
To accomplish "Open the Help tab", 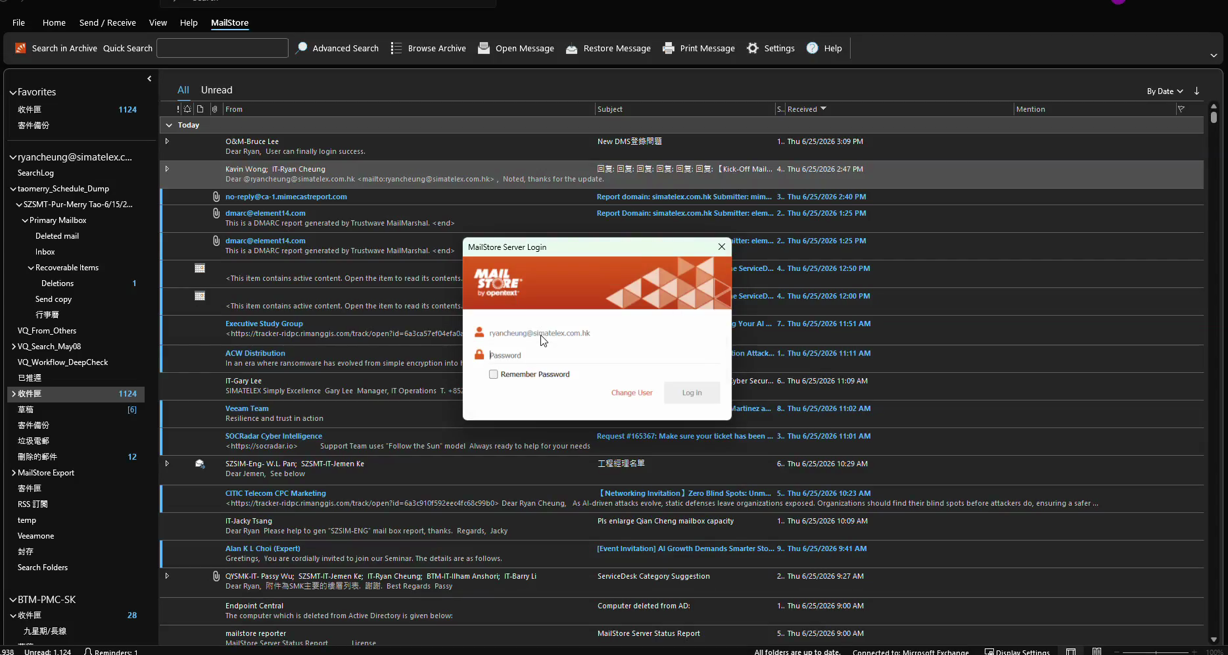I will click(x=189, y=22).
